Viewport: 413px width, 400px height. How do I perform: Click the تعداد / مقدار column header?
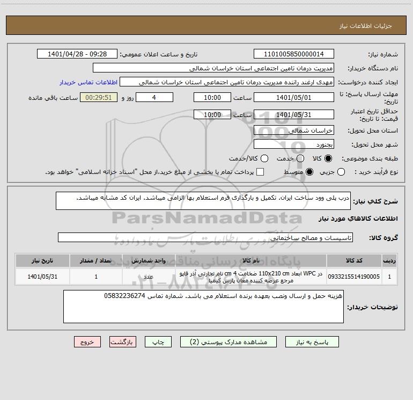pyautogui.click(x=96, y=260)
